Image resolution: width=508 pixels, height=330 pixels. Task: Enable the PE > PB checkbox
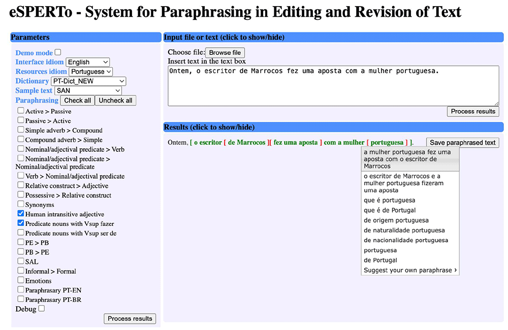[x=21, y=242]
